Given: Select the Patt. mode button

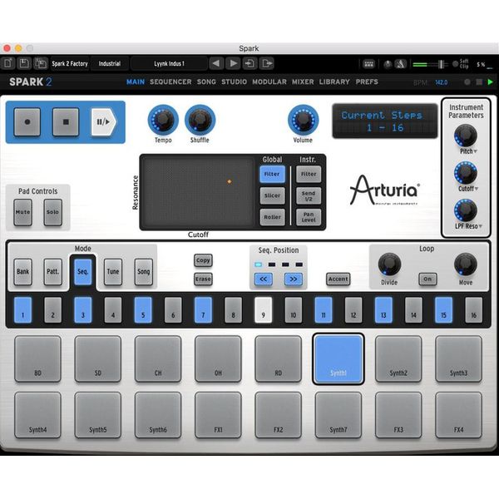Looking at the screenshot, I should click(53, 272).
